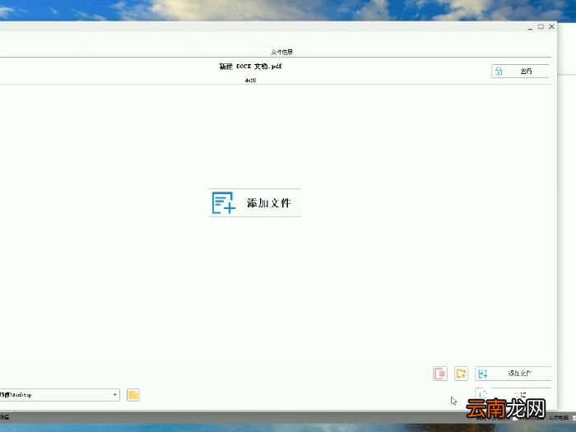Select the 新建 DOCX 文档.pdf file entry
The width and height of the screenshot is (576, 432).
[250, 67]
